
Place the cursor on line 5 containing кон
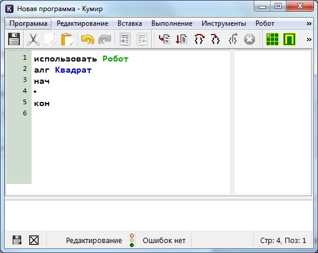click(x=131, y=104)
